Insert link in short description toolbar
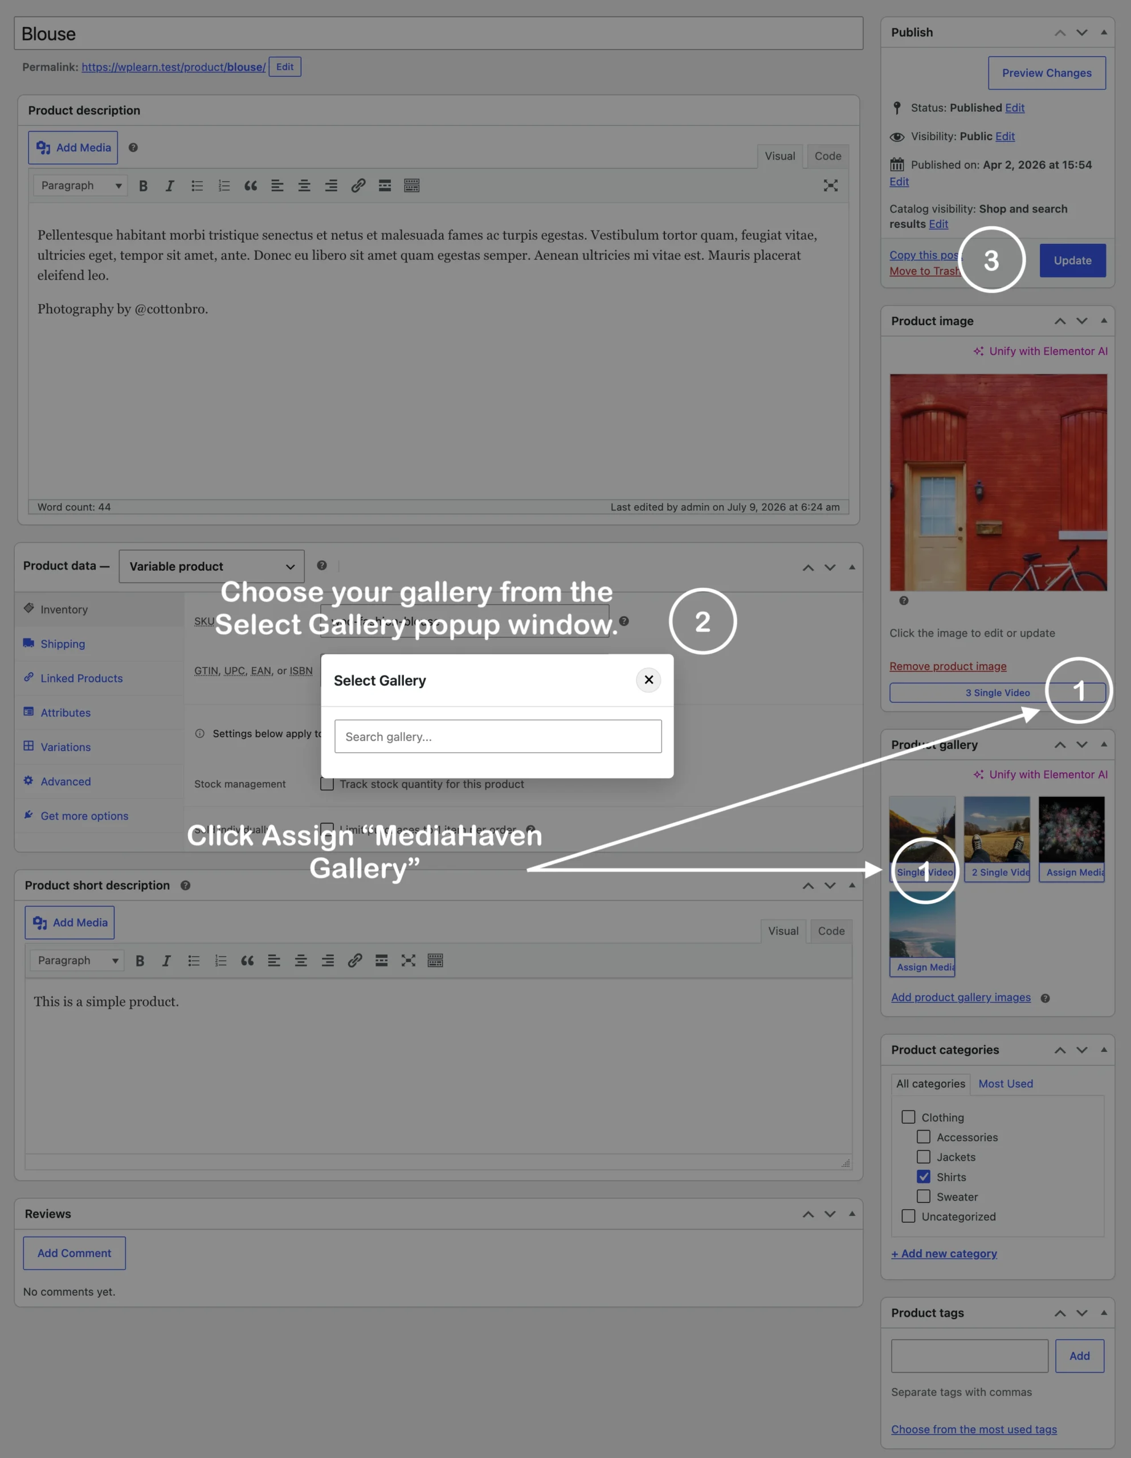The height and width of the screenshot is (1458, 1131). point(355,961)
